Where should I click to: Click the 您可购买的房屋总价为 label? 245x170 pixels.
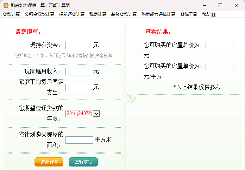pos(173,45)
